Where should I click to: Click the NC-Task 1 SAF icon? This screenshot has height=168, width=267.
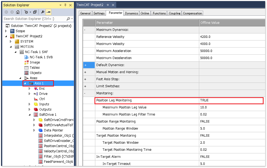[x=22, y=52]
